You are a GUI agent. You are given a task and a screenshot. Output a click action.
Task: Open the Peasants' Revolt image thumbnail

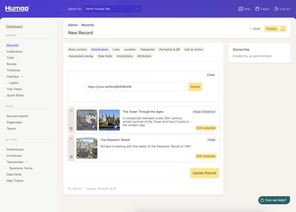(87, 148)
